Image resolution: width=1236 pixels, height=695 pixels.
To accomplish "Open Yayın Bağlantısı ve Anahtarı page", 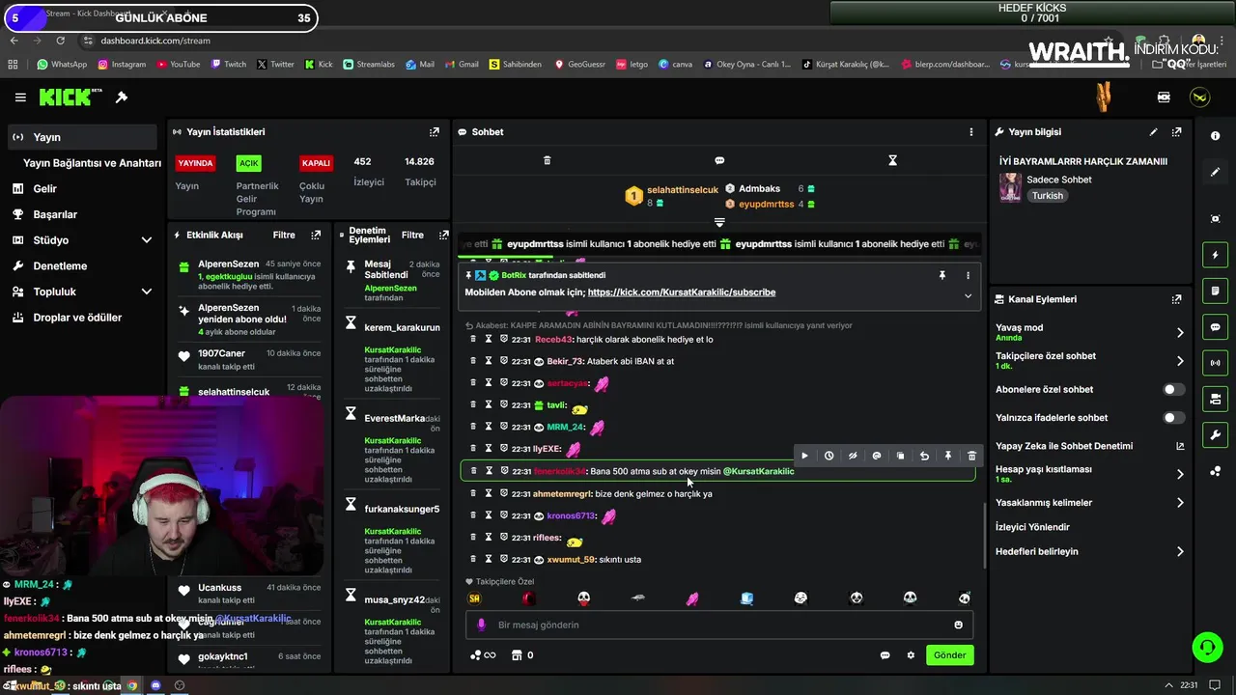I will (x=92, y=163).
